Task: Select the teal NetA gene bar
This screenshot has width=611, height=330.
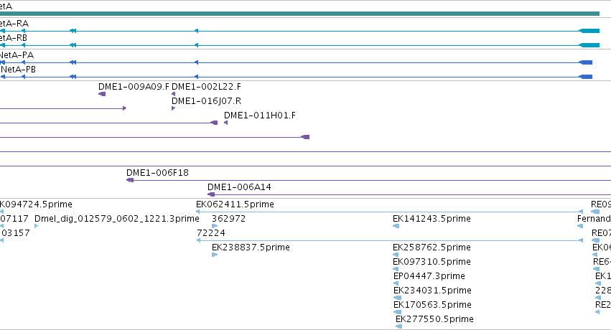Action: [x=299, y=14]
